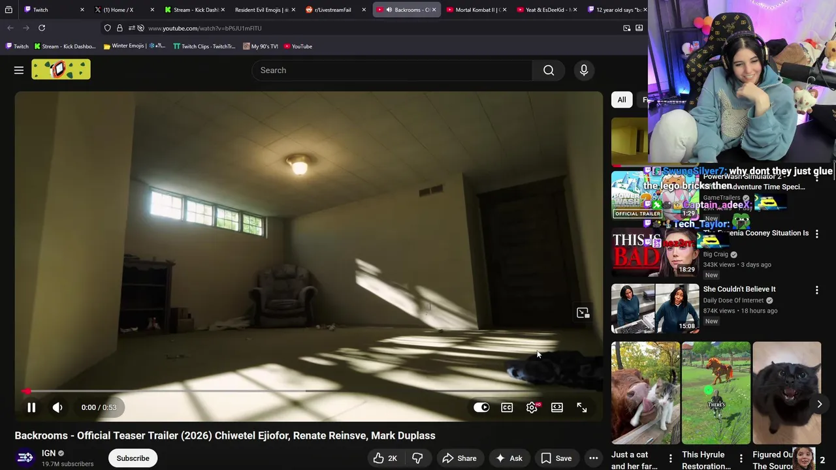Open the My 90's TV! bookmark
The width and height of the screenshot is (836, 470).
[260, 46]
